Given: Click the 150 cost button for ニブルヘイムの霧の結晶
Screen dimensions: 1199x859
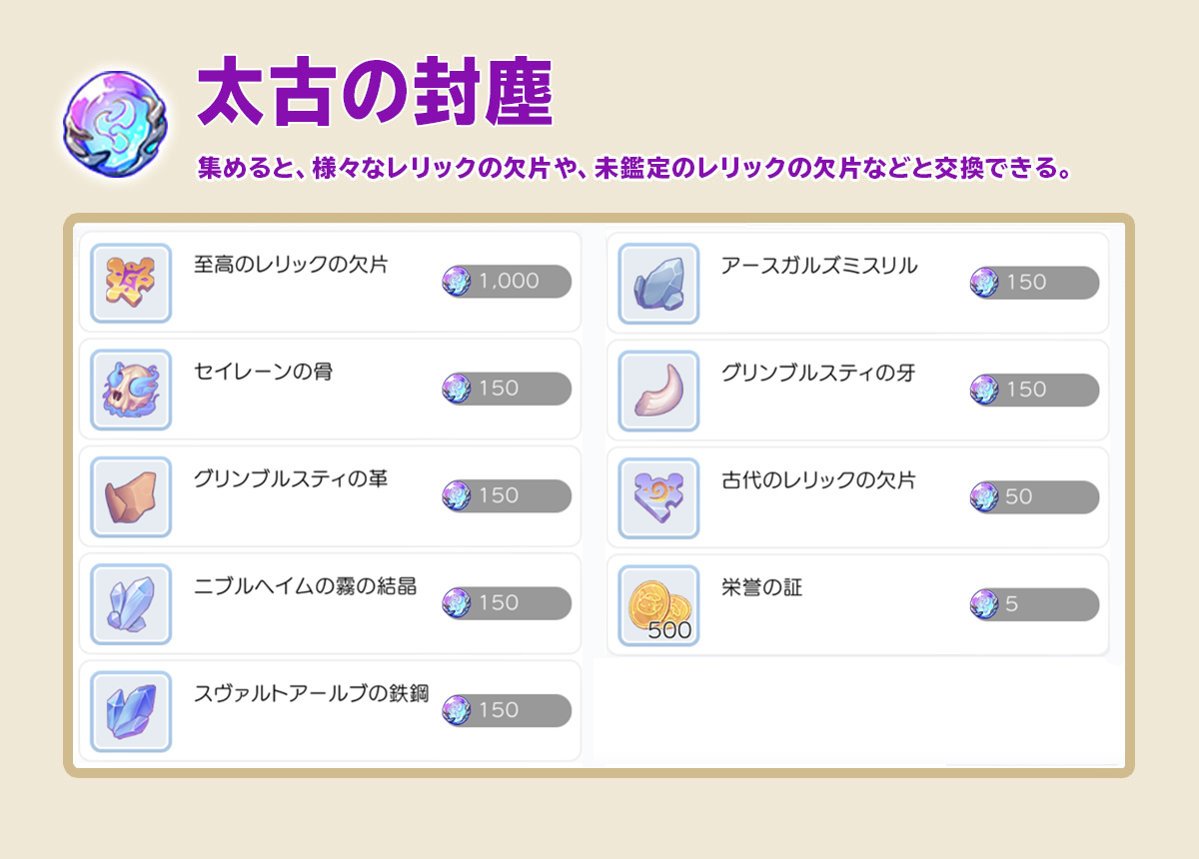Looking at the screenshot, I should pyautogui.click(x=507, y=602).
